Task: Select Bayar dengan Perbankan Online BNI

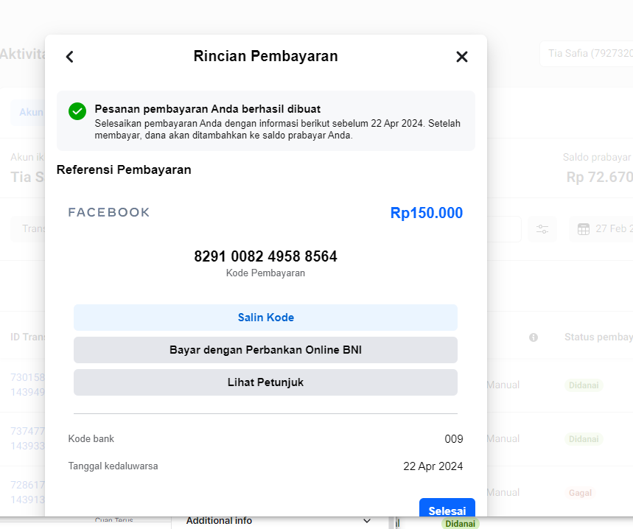Action: pos(265,350)
